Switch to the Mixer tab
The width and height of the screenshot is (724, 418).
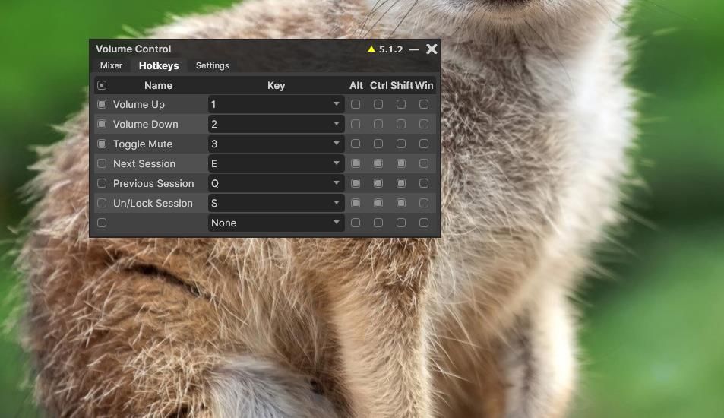pos(111,65)
